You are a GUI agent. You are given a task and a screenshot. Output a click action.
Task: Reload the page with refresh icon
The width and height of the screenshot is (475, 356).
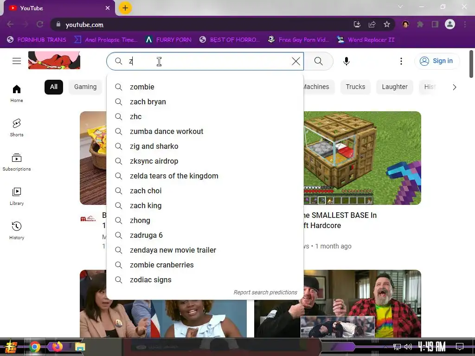[40, 24]
